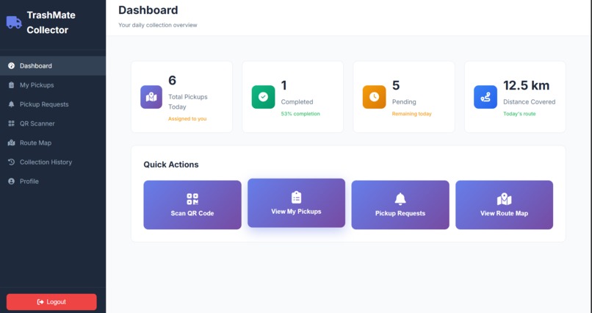Click the '53% completion' text

[300, 114]
